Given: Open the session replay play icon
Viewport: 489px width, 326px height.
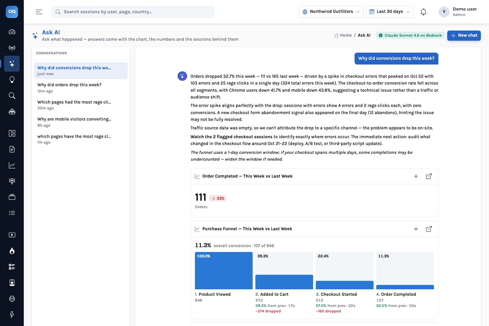Looking at the screenshot, I should click(12, 235).
